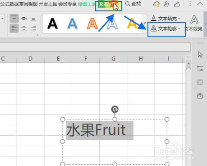Click the text box left-middle handle
The height and width of the screenshot is (166, 207).
click(x=63, y=142)
